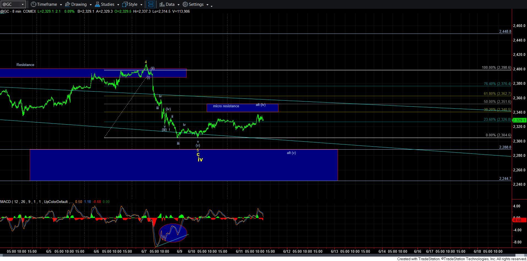Image resolution: width=527 pixels, height=261 pixels.
Task: Click the Data bar-chart icon
Action: click(162, 4)
